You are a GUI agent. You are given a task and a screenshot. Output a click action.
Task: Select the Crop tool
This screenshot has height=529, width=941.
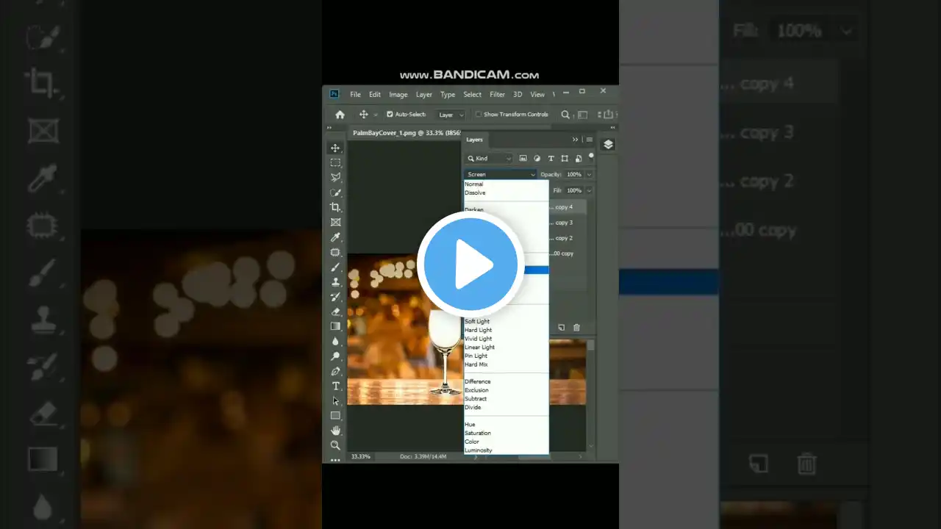pyautogui.click(x=335, y=207)
